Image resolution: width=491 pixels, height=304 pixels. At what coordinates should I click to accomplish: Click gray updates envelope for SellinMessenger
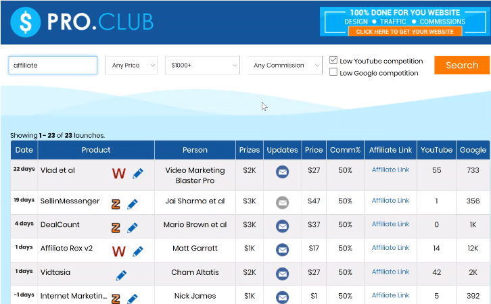click(283, 203)
